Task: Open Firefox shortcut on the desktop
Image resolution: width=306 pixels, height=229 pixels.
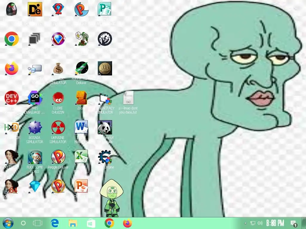Action: pyautogui.click(x=12, y=68)
